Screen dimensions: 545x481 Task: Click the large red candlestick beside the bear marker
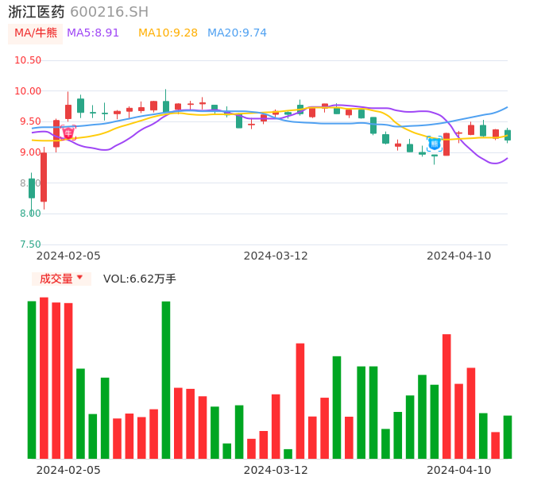click(446, 144)
